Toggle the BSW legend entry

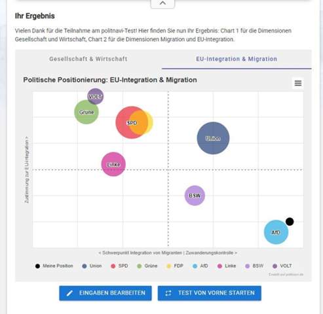click(254, 266)
